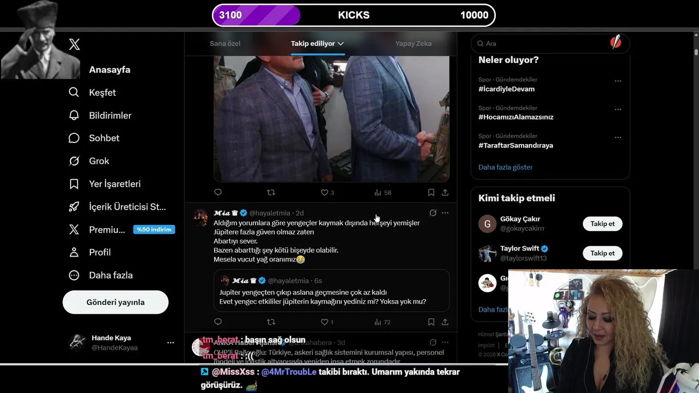
Task: Open options for #TaraftarSamandıraya trend
Action: pos(618,138)
